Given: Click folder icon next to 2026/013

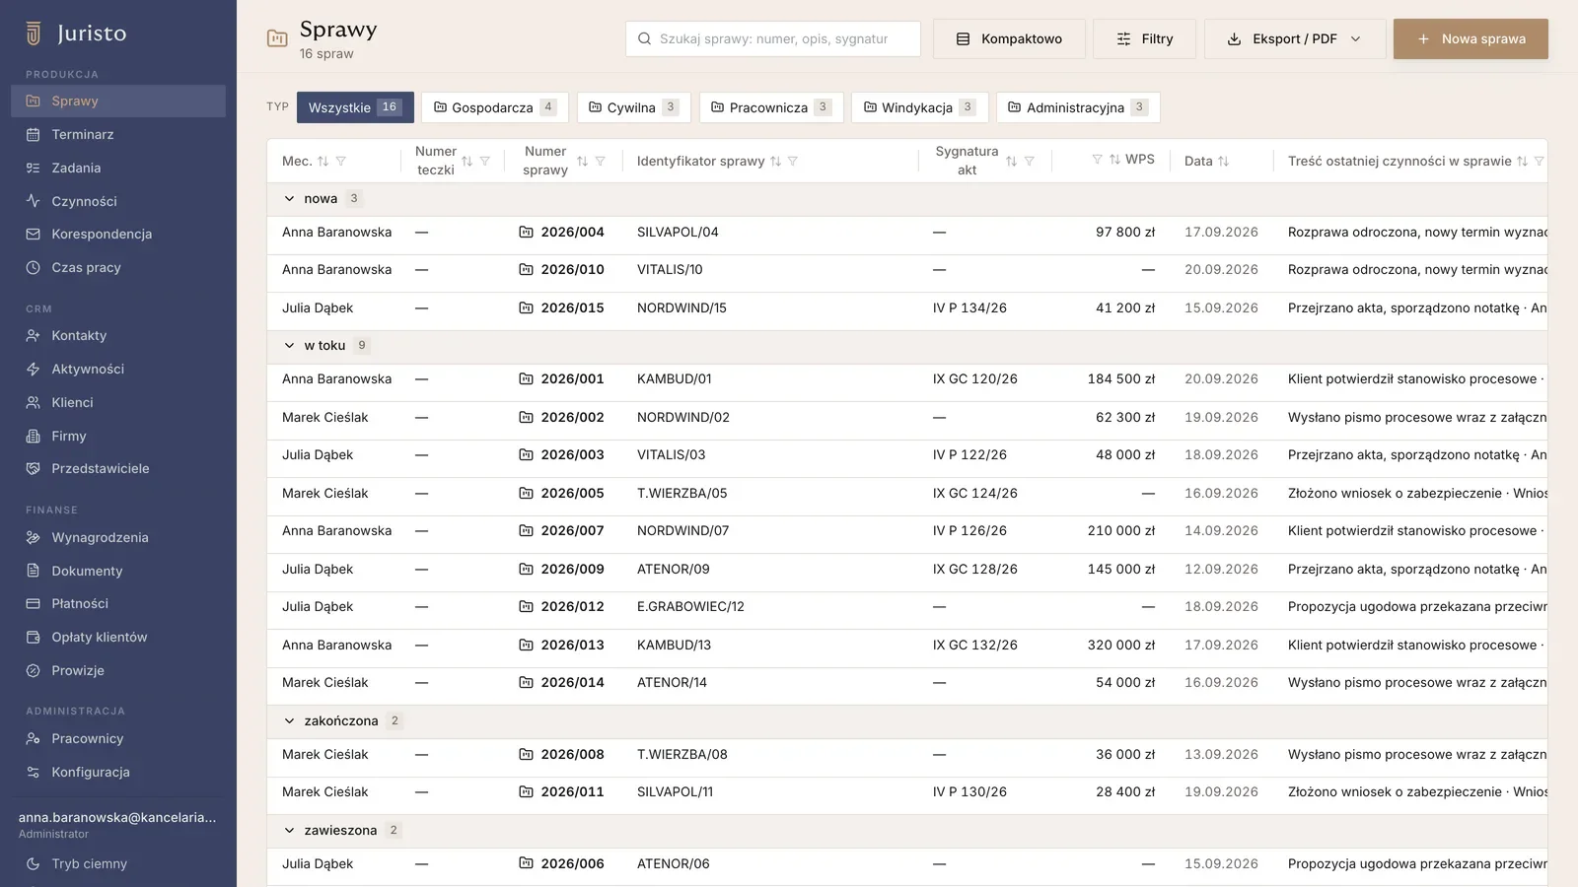Looking at the screenshot, I should pyautogui.click(x=527, y=646).
